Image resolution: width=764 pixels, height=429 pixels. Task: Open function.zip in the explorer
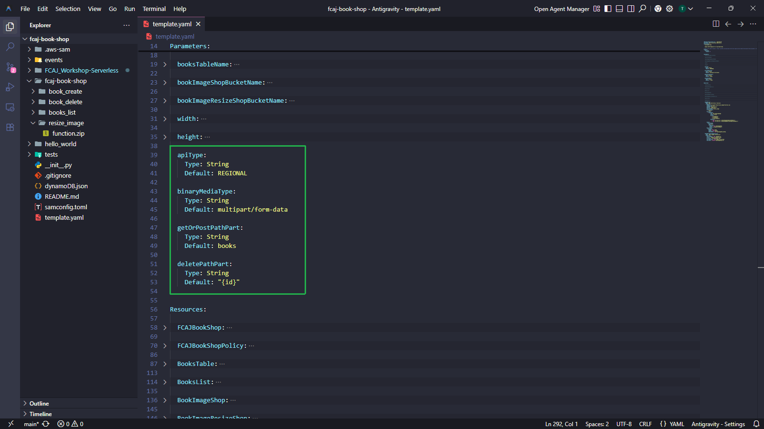tap(68, 133)
